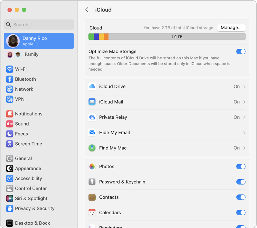Expand Private Relay settings
The image size is (257, 228).
click(244, 117)
